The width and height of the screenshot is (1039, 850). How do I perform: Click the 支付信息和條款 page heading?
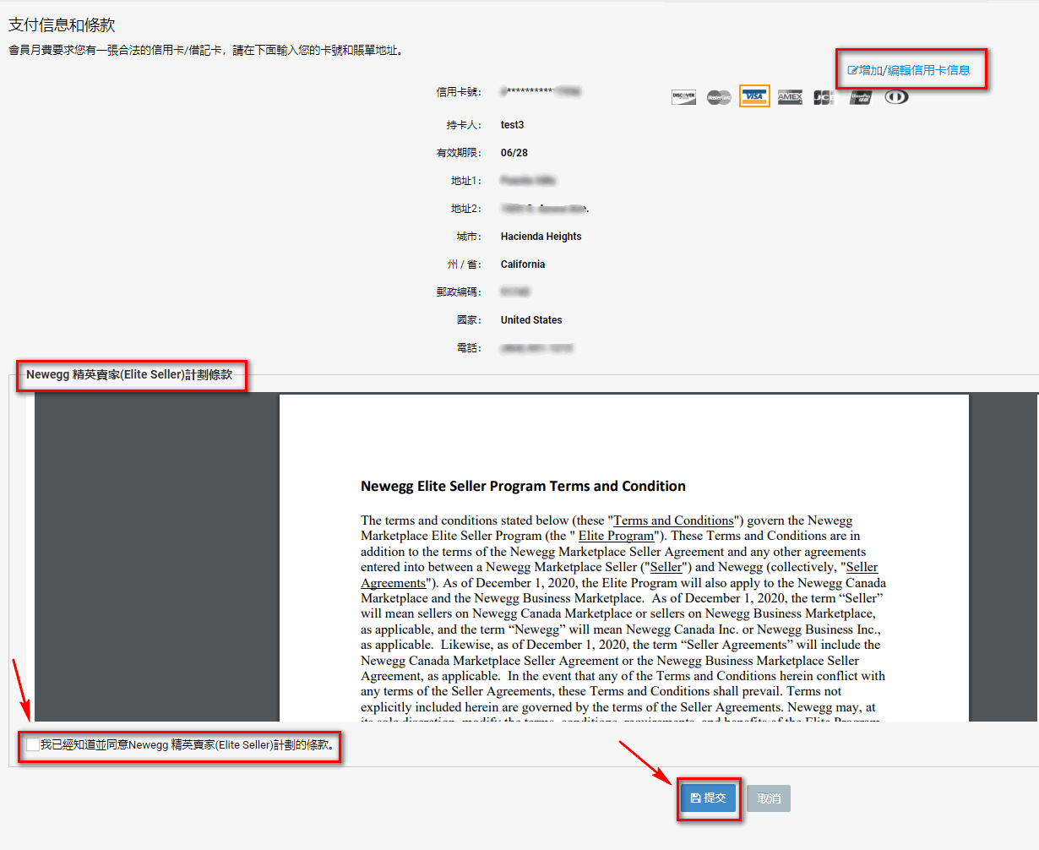[62, 25]
